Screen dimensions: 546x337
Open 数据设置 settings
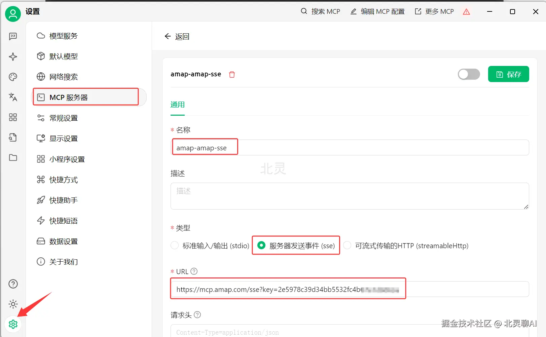(x=89, y=241)
